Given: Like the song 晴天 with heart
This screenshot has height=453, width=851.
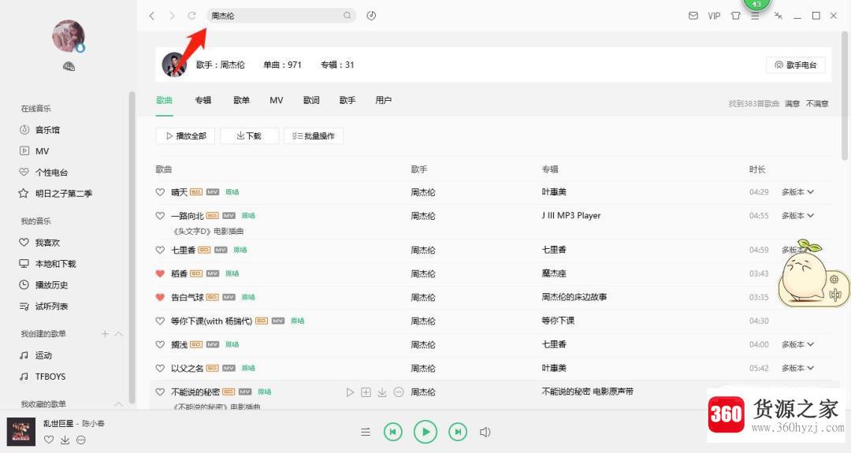Looking at the screenshot, I should click(x=160, y=192).
